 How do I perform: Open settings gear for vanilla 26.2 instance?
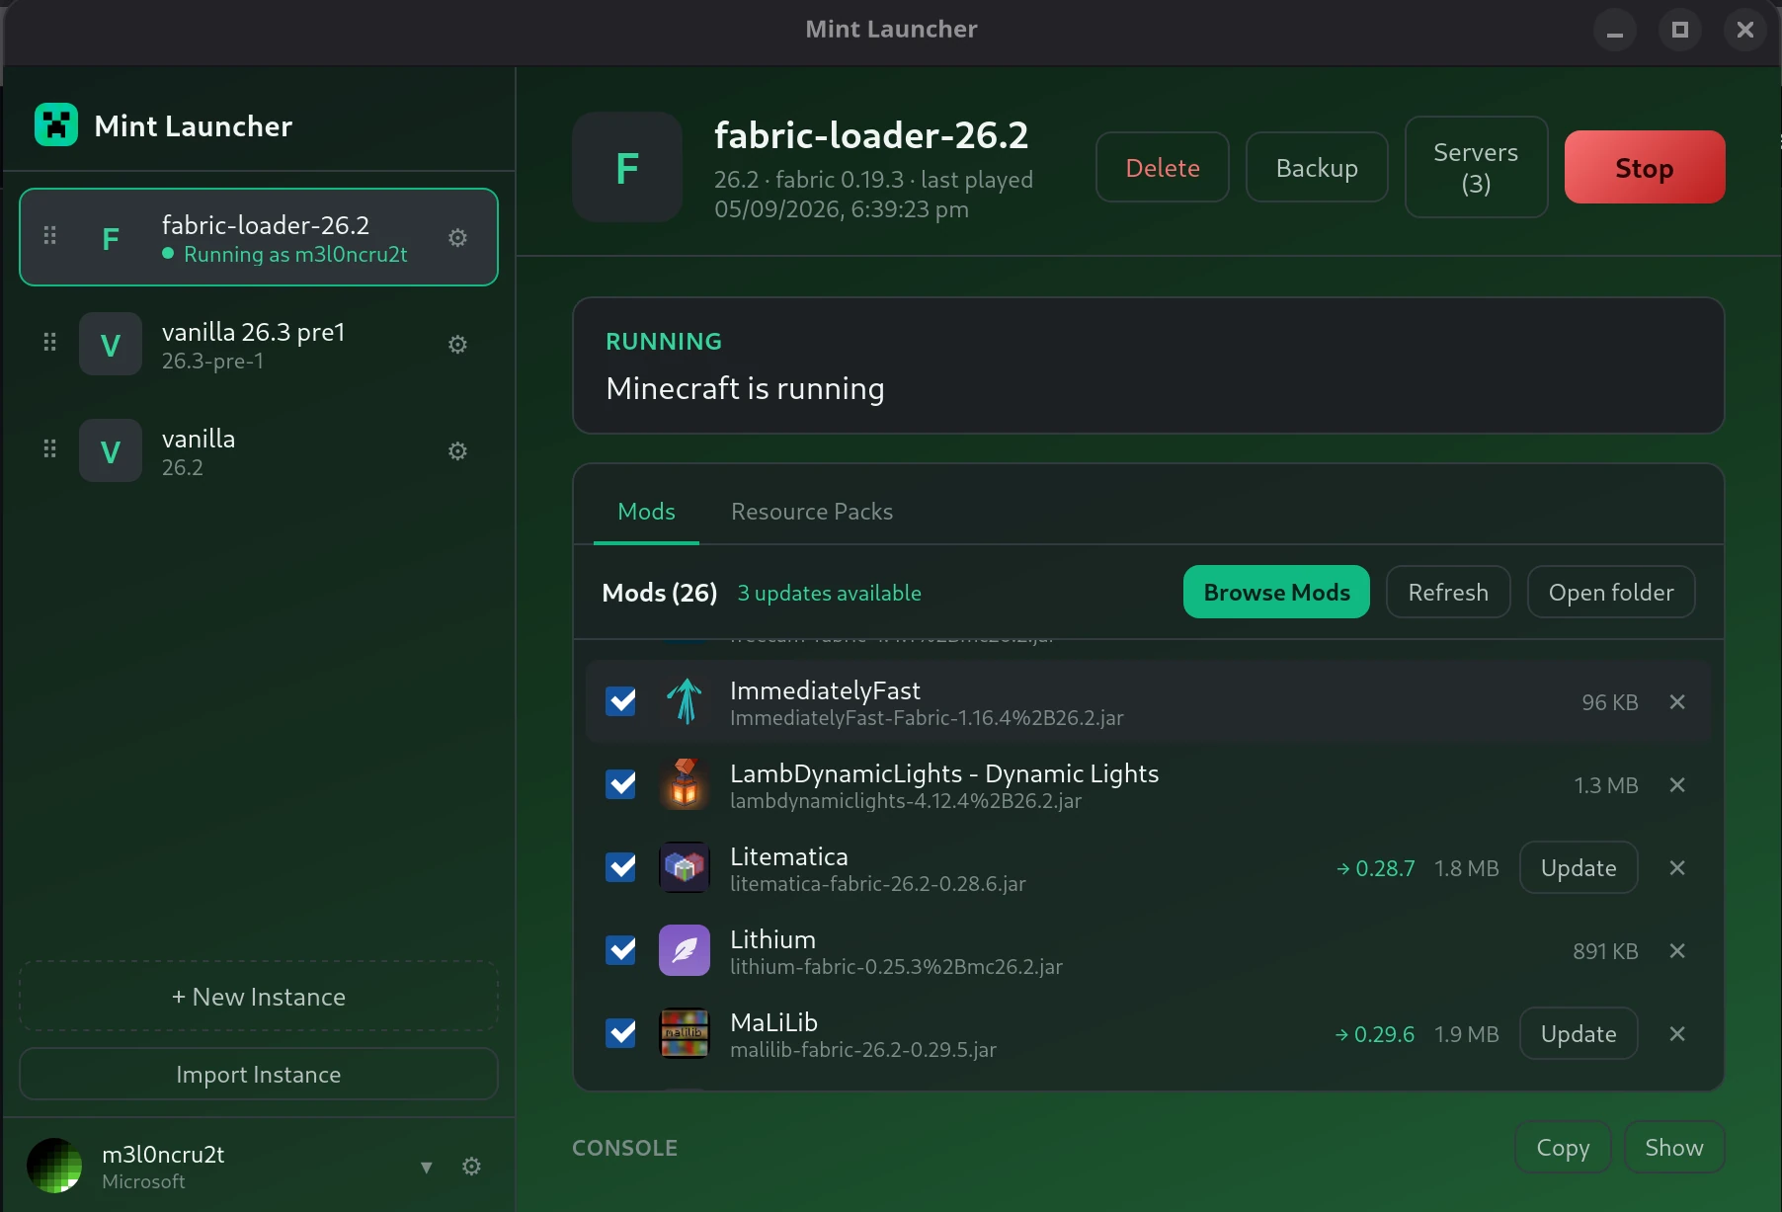pyautogui.click(x=457, y=451)
